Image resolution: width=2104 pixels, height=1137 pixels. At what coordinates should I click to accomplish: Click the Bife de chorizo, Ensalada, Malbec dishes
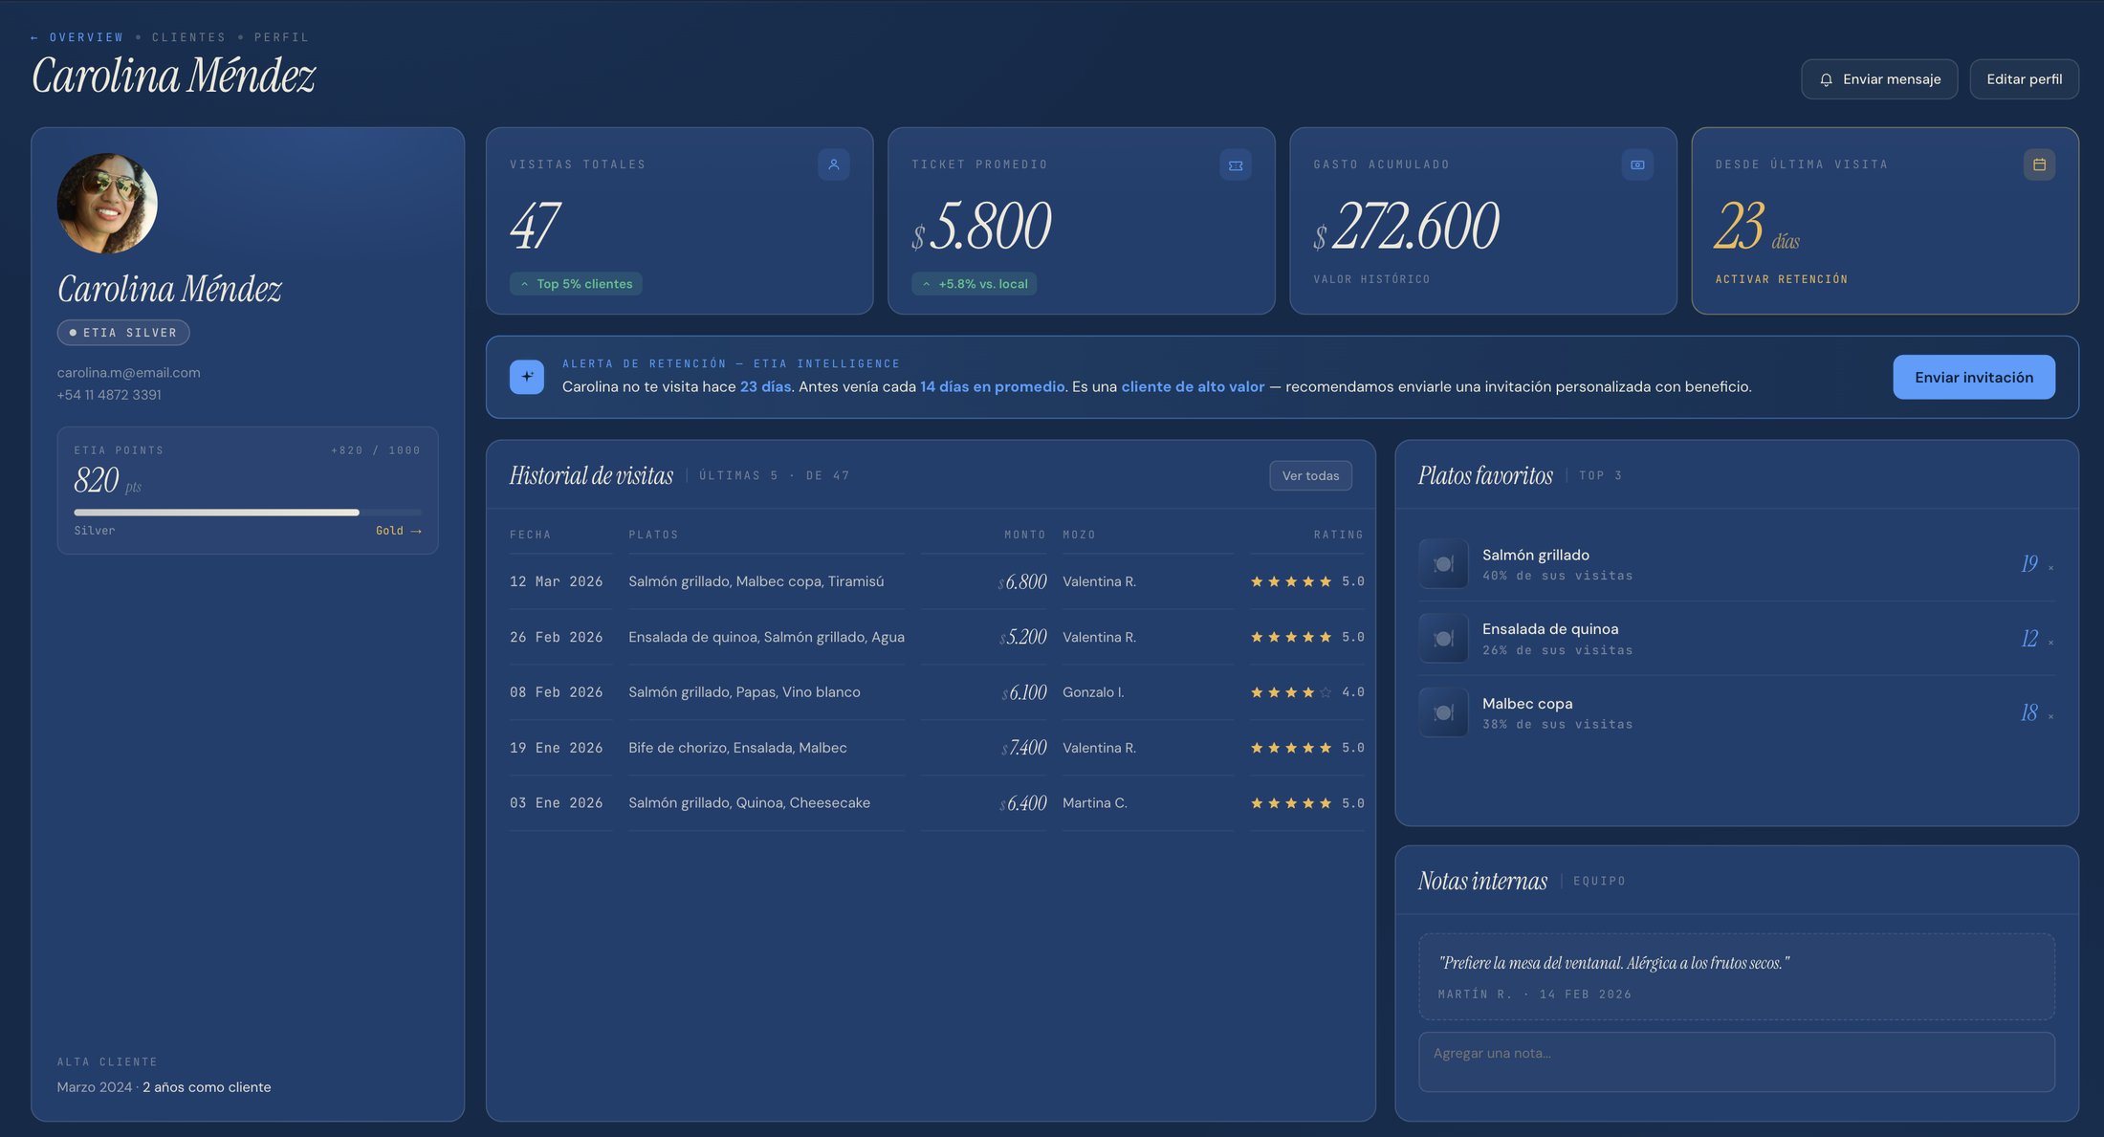click(737, 748)
